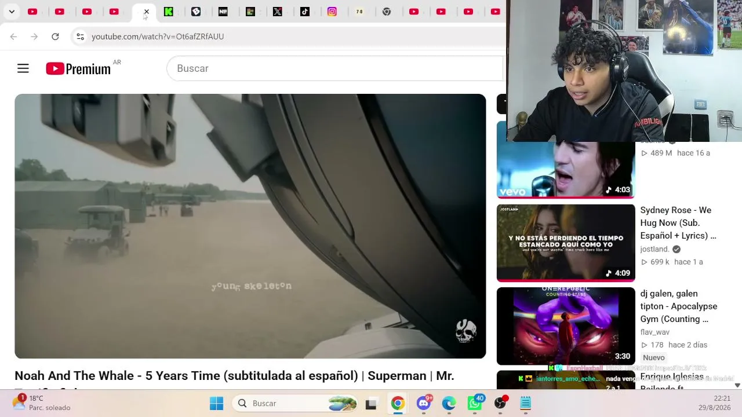This screenshot has width=742, height=417.
Task: Click the Noah And The Whale video player
Action: 250,226
